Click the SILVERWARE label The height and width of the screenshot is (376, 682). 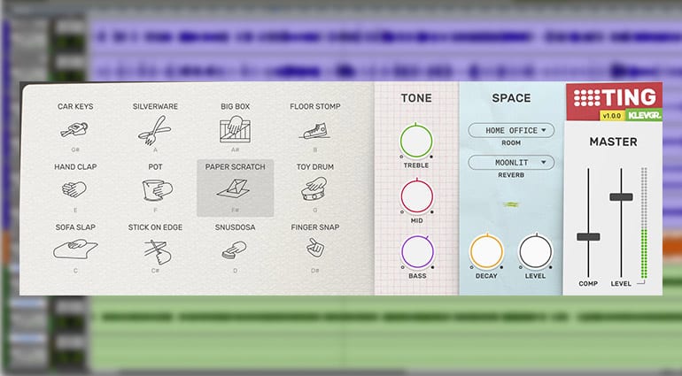155,106
